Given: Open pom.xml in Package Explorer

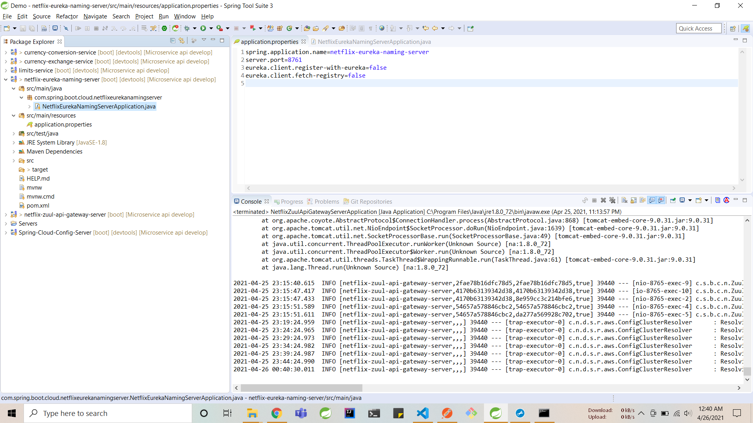Looking at the screenshot, I should (38, 206).
